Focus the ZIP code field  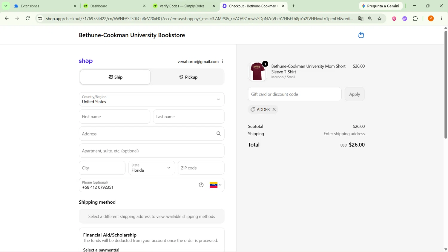click(x=201, y=168)
